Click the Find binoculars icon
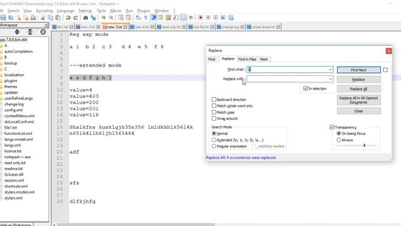Image resolution: width=401 pixels, height=226 pixels. (x=85, y=18)
